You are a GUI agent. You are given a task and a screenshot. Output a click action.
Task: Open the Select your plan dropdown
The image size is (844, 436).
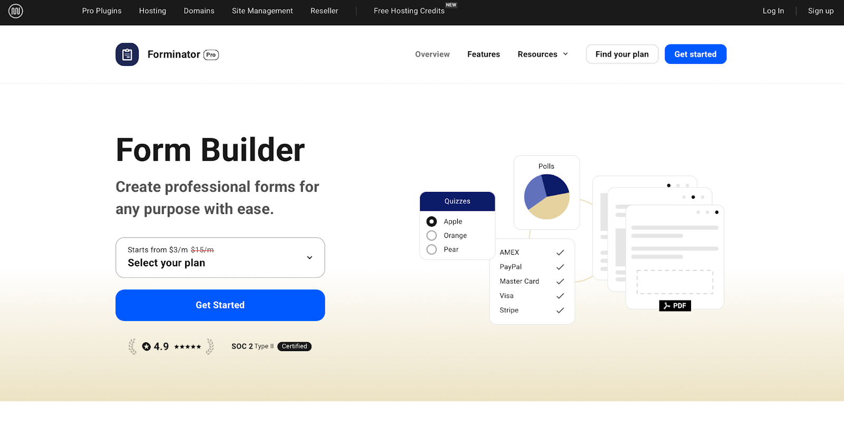[x=220, y=257]
